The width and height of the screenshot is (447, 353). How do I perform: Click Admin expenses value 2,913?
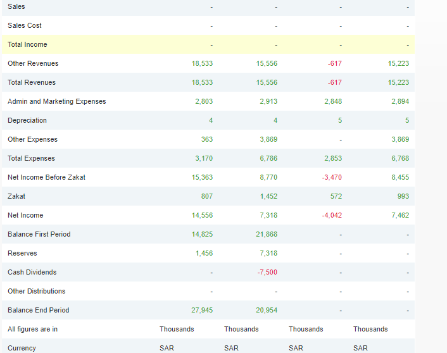(268, 101)
